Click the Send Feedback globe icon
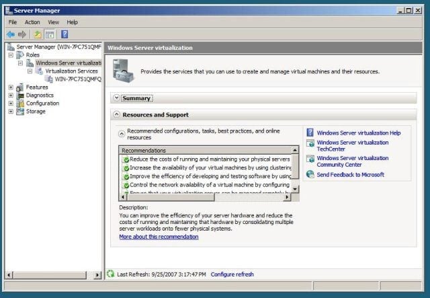Viewport: 430px width, 298px height. 310,174
